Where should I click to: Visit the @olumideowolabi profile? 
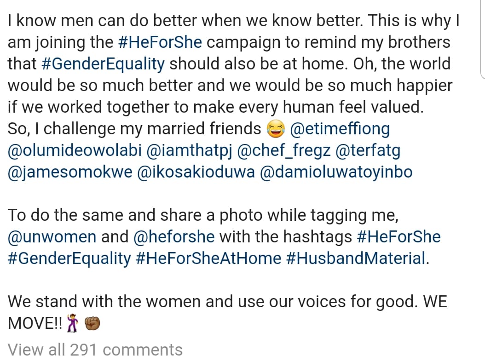pos(75,150)
